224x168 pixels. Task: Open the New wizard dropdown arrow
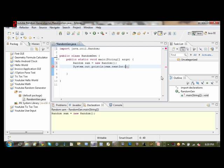(x=13, y=33)
